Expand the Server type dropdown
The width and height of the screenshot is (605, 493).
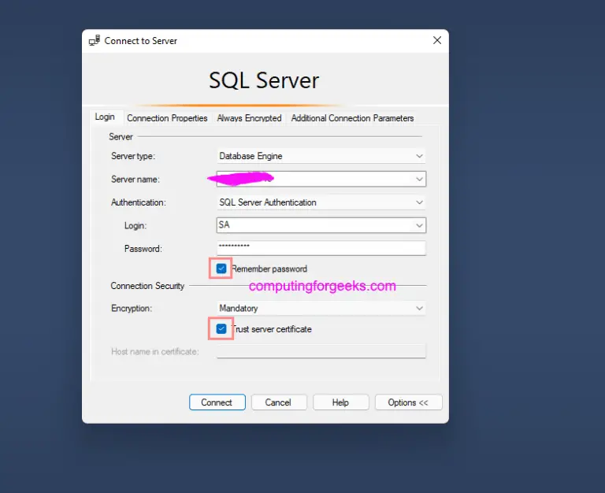pyautogui.click(x=419, y=156)
